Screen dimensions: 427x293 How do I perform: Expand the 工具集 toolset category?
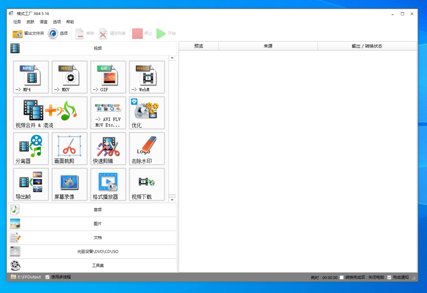coord(92,265)
